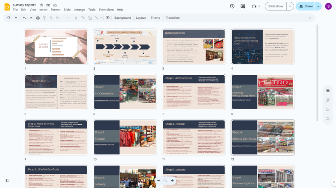Zoom out of the grid view
The width and height of the screenshot is (336, 188).
159,181
